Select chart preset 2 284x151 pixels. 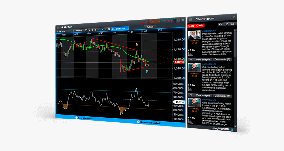pyautogui.click(x=96, y=30)
